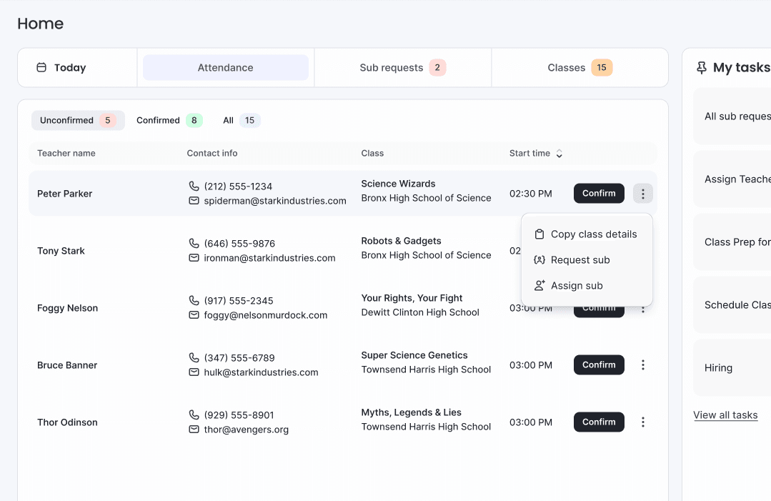
Task: Click the Contact info column header
Action: tap(212, 154)
